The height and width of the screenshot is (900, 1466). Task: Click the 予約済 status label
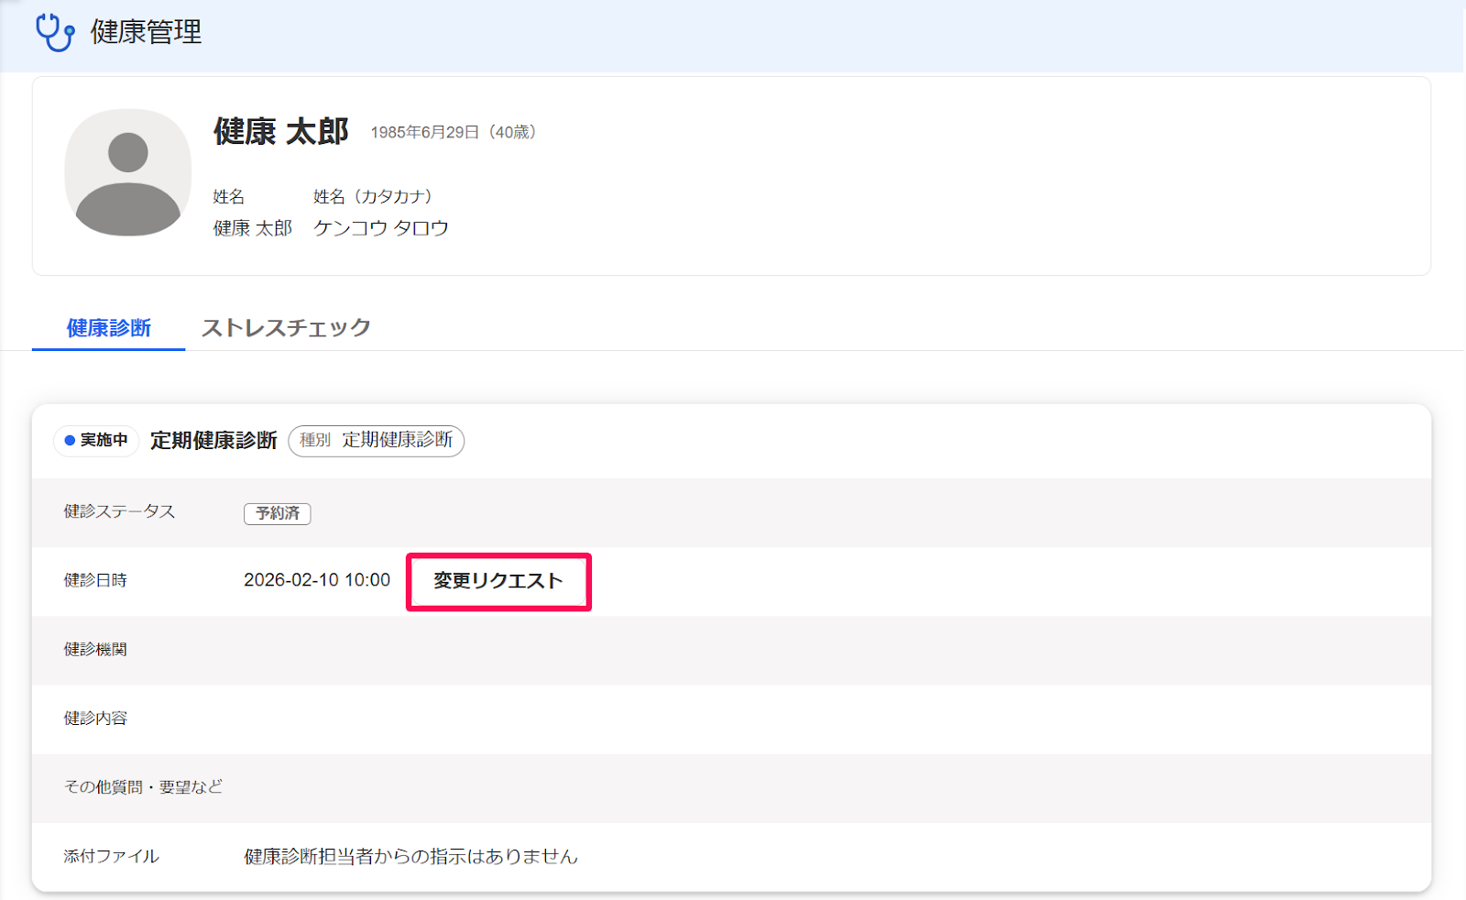tap(278, 513)
